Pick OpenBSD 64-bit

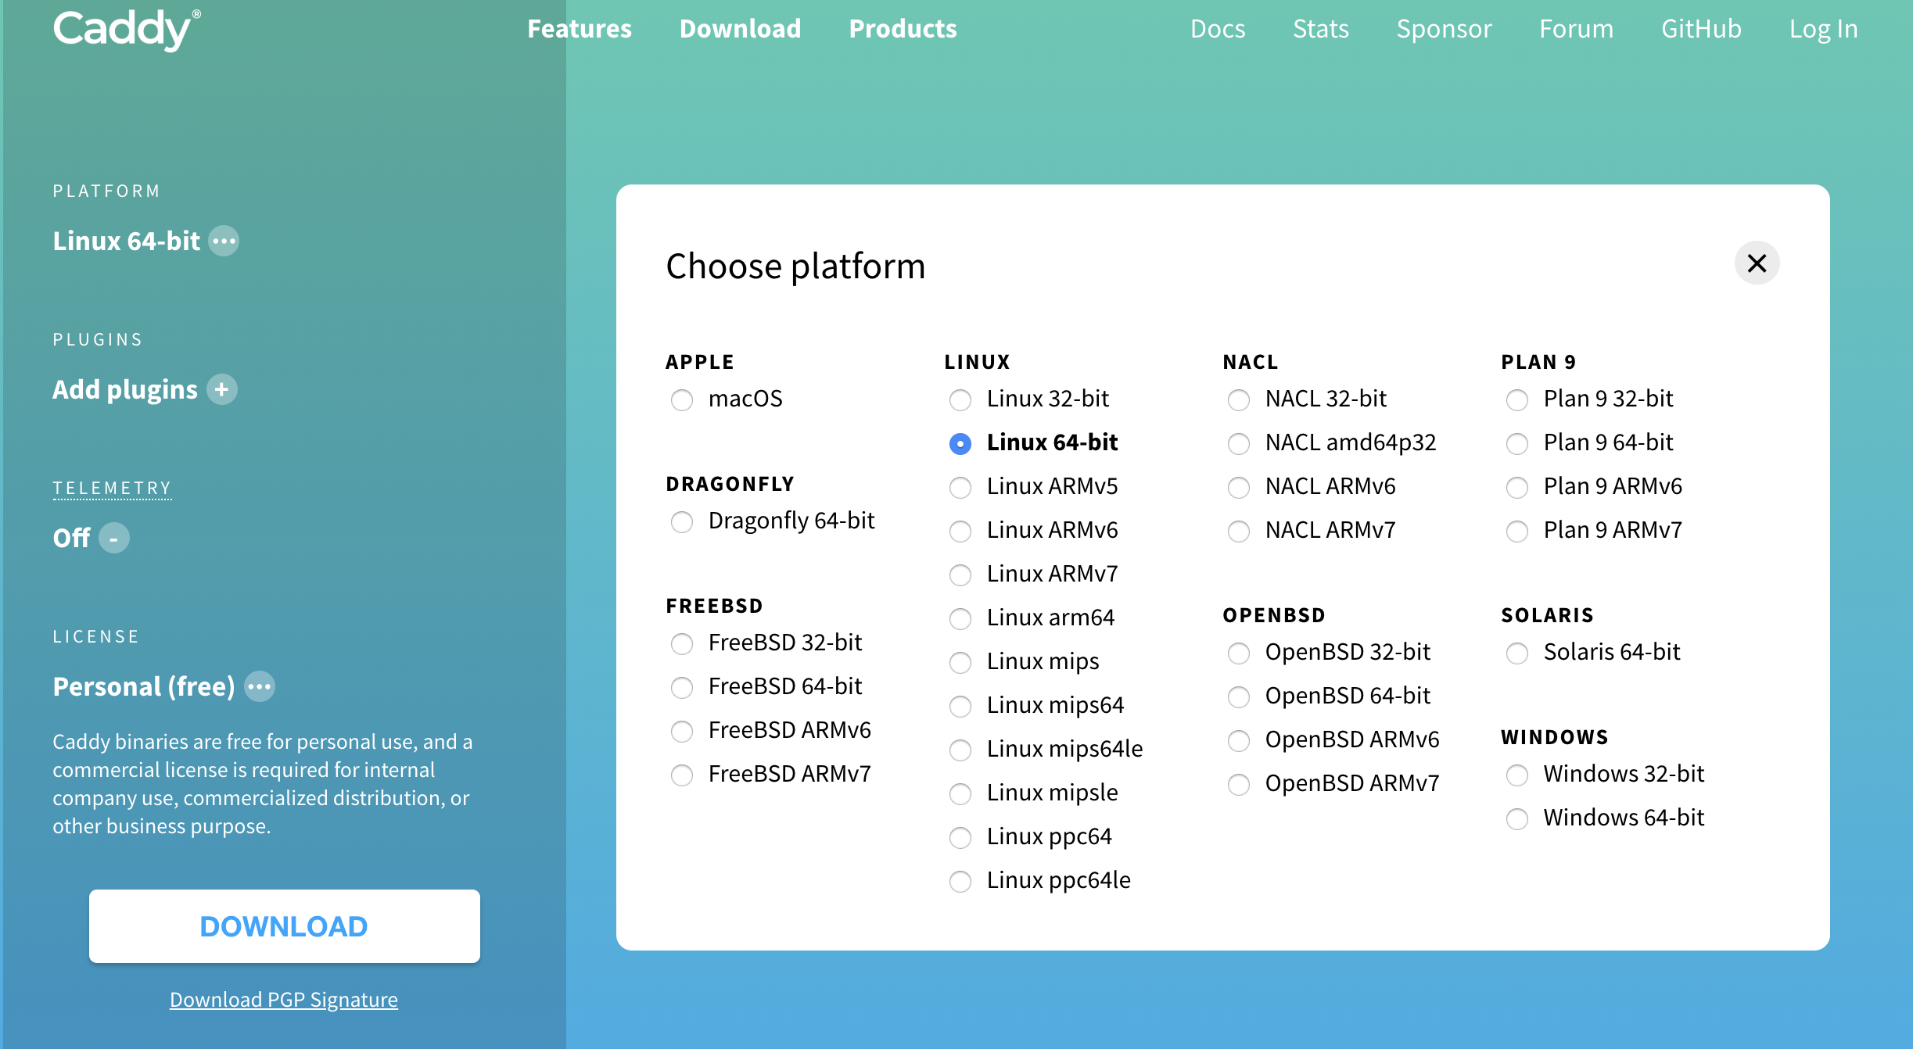1239,696
